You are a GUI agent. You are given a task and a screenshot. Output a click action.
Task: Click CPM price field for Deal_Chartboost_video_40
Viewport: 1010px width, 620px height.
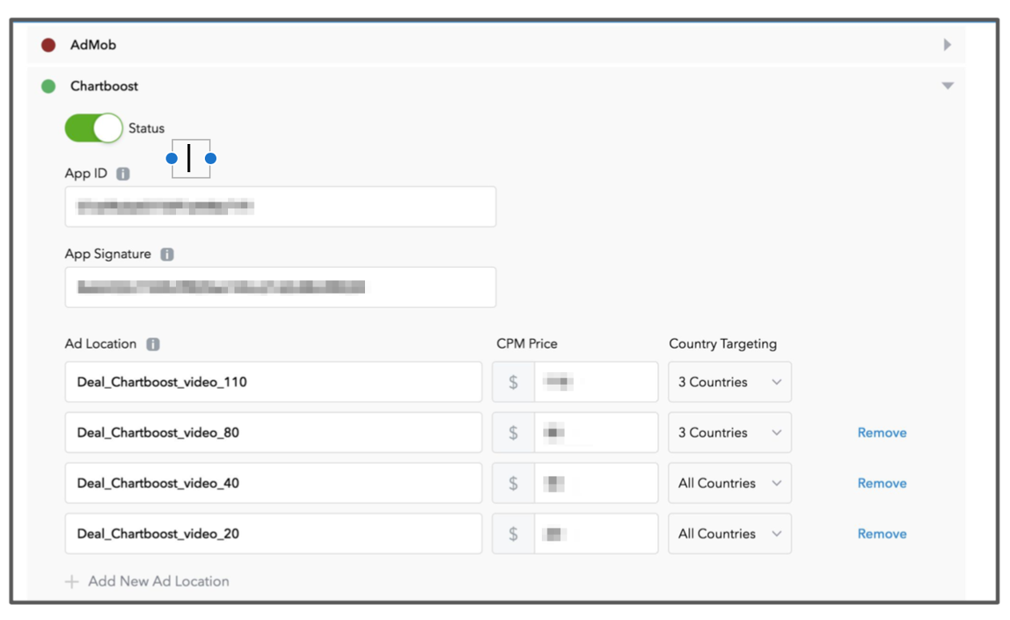(595, 483)
